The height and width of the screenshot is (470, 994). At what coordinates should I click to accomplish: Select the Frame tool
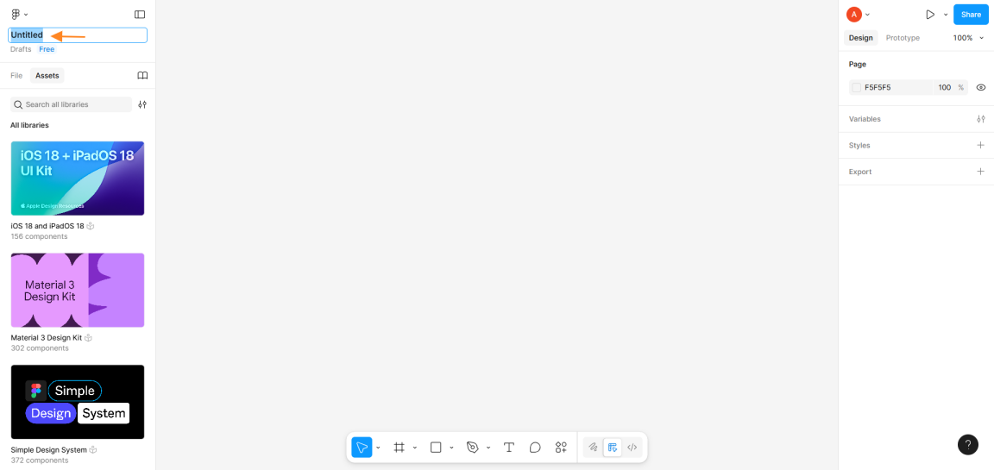[x=399, y=448]
